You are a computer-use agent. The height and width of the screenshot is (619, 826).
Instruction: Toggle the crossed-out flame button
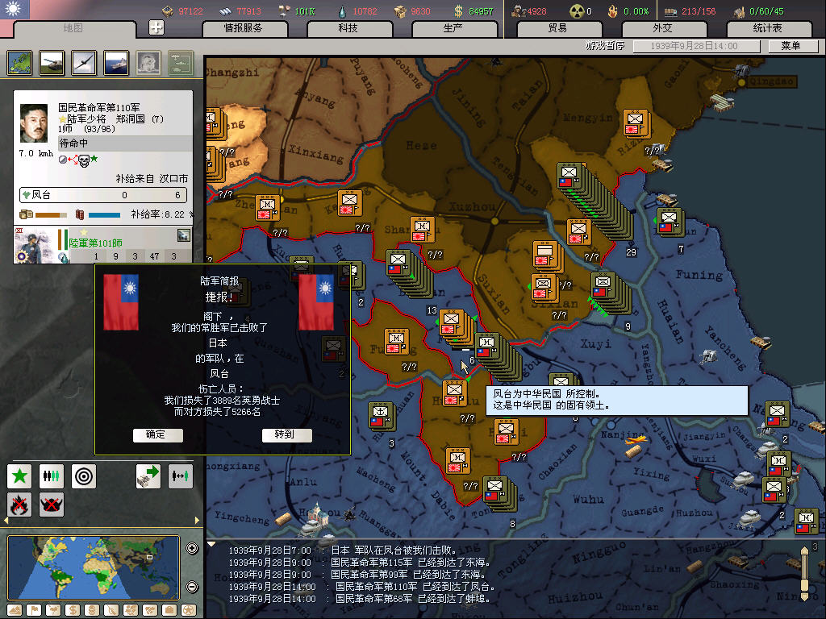pyautogui.click(x=19, y=505)
